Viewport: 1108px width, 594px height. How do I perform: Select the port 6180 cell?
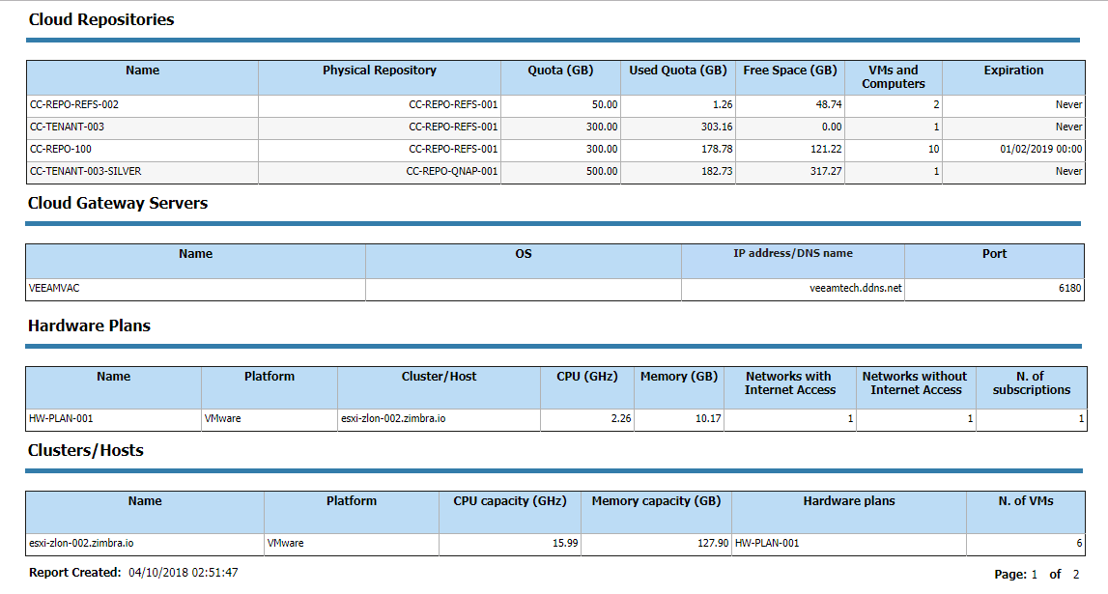point(994,289)
